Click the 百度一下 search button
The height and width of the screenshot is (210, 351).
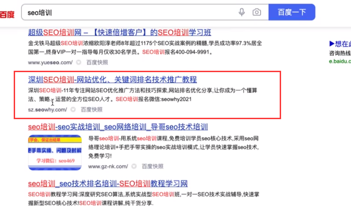(x=292, y=12)
